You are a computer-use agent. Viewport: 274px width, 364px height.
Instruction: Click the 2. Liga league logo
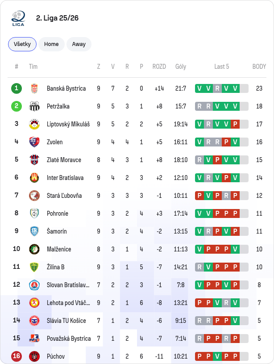click(x=18, y=18)
